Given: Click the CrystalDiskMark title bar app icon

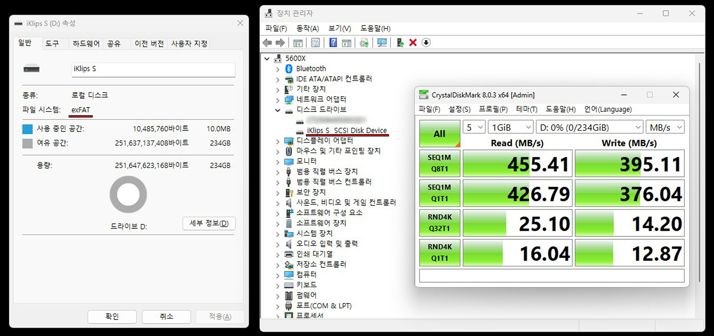Looking at the screenshot, I should [x=423, y=95].
